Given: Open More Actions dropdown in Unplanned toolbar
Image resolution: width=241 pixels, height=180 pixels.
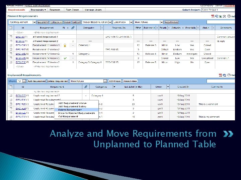Looking at the screenshot, I should coord(88,81).
